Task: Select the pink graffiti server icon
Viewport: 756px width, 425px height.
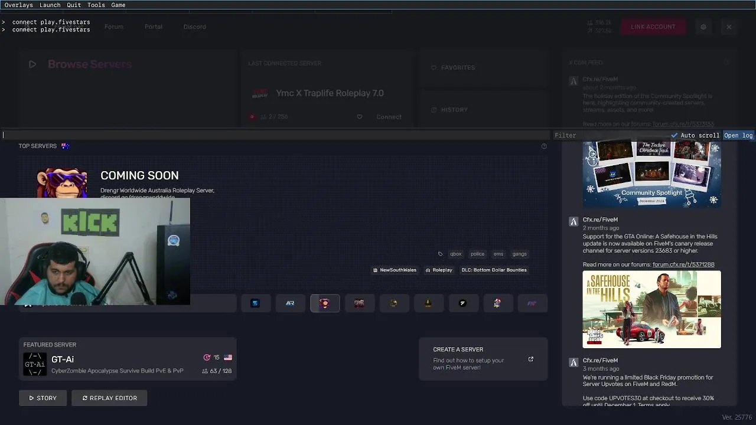Action: [x=359, y=303]
